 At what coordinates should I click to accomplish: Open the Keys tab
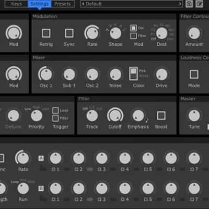(16, 4)
